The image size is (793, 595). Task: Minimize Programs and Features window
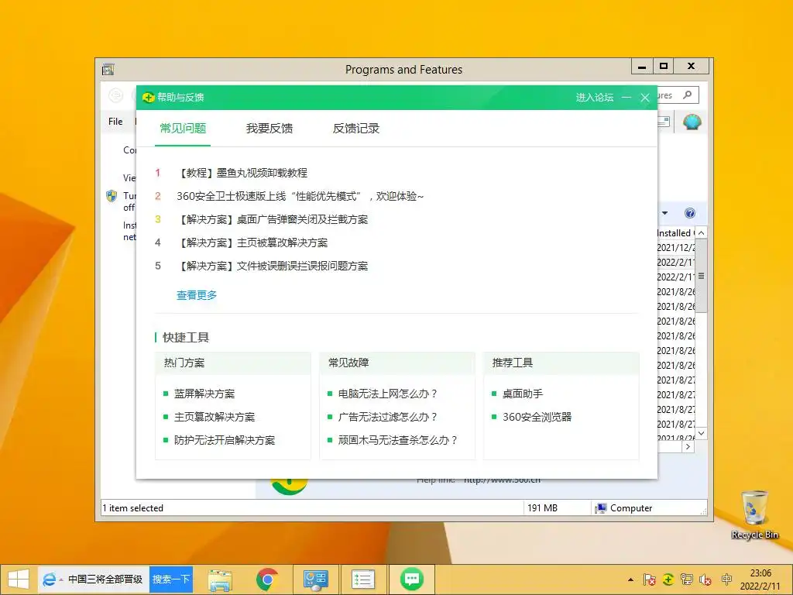[642, 67]
